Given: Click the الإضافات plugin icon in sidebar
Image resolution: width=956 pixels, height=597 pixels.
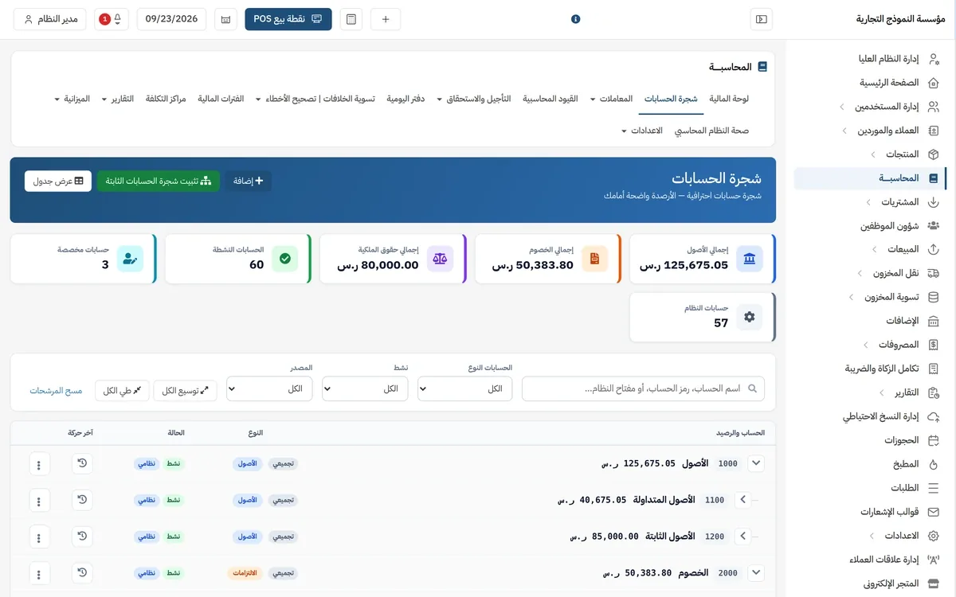Looking at the screenshot, I should (x=934, y=321).
